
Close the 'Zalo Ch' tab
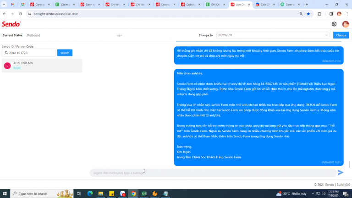click(x=274, y=5)
